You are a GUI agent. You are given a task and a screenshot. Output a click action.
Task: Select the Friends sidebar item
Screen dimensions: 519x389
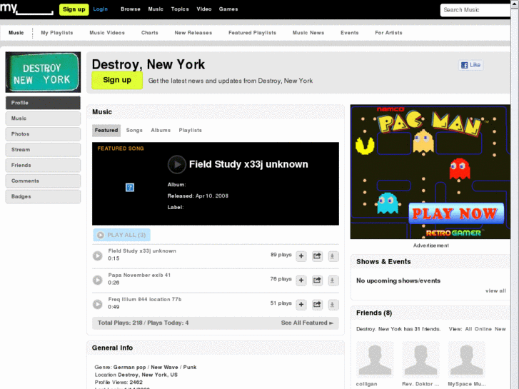click(43, 165)
